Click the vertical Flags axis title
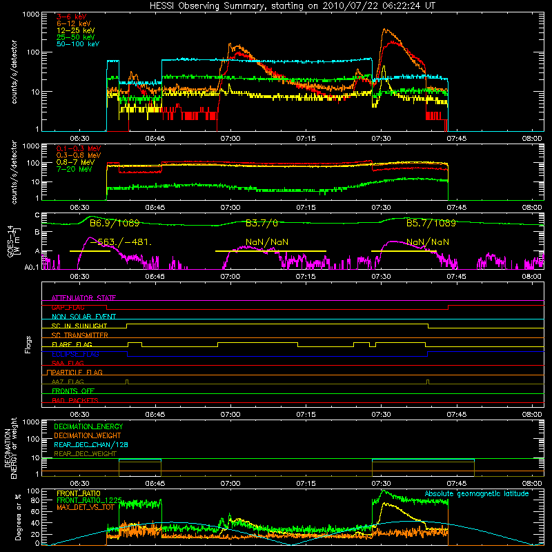This screenshot has height=552, width=552. coord(28,344)
